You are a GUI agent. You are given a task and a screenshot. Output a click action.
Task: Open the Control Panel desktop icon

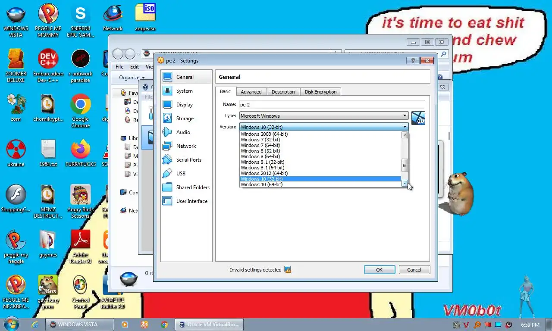point(81,292)
